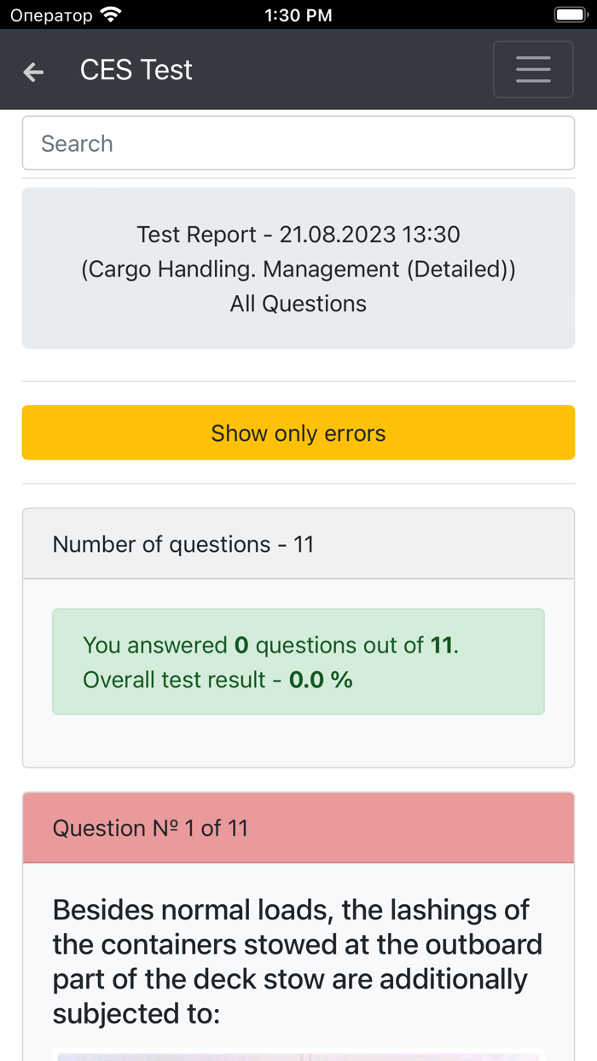Viewport: 597px width, 1061px height.
Task: Tap the arrow icon beside the CES Test title
Action: 32,72
